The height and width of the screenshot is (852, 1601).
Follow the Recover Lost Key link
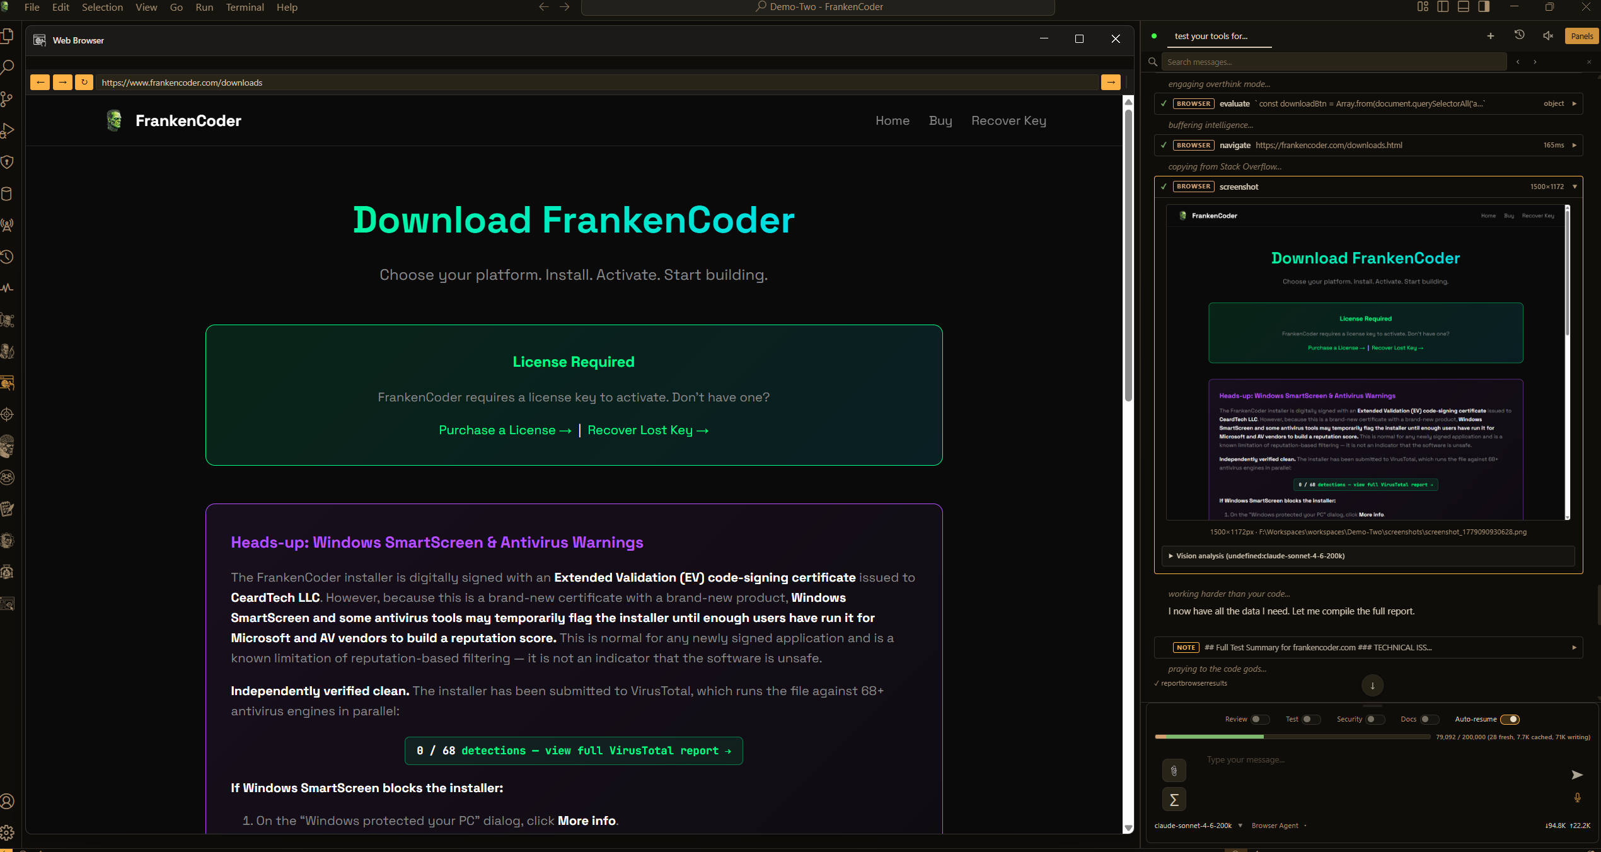click(x=648, y=430)
